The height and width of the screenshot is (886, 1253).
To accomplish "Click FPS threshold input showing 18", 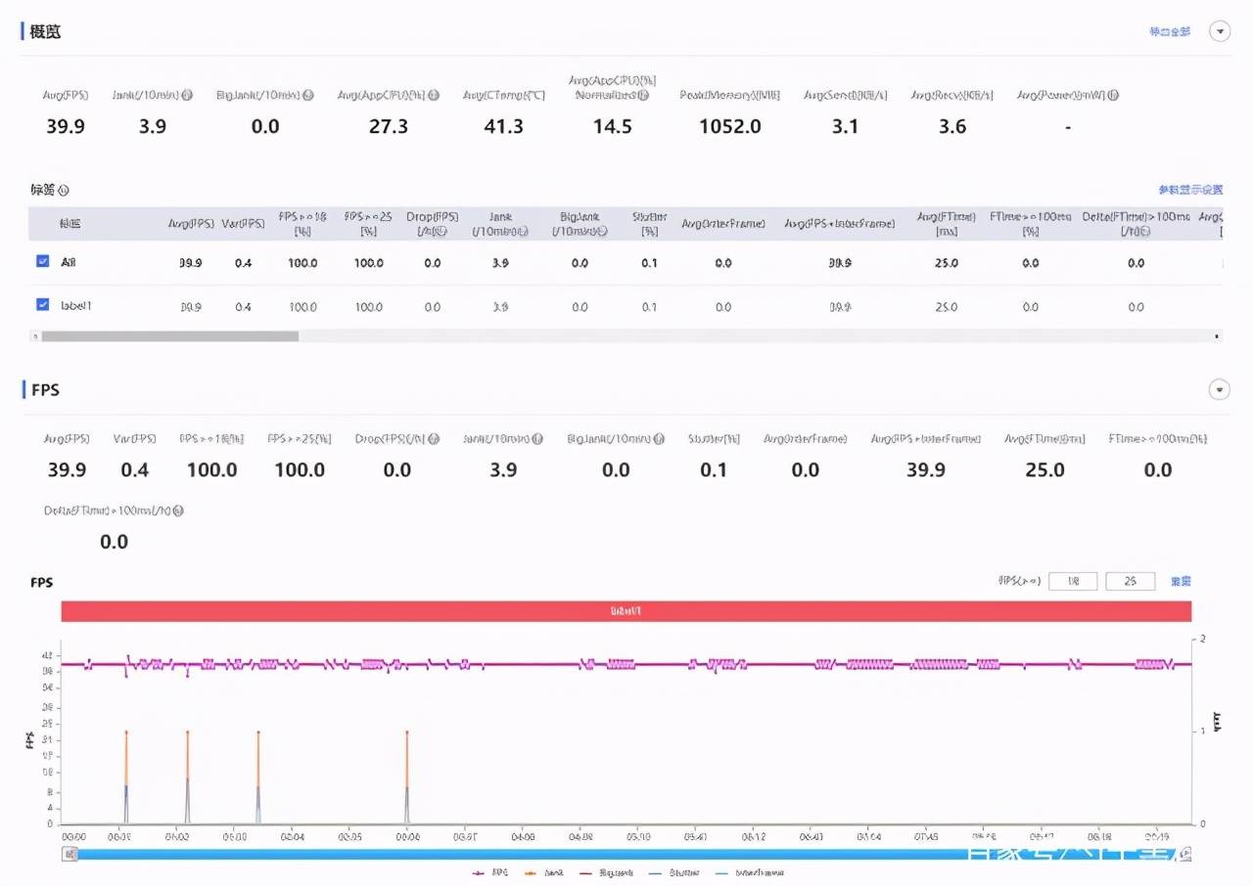I will click(1073, 581).
